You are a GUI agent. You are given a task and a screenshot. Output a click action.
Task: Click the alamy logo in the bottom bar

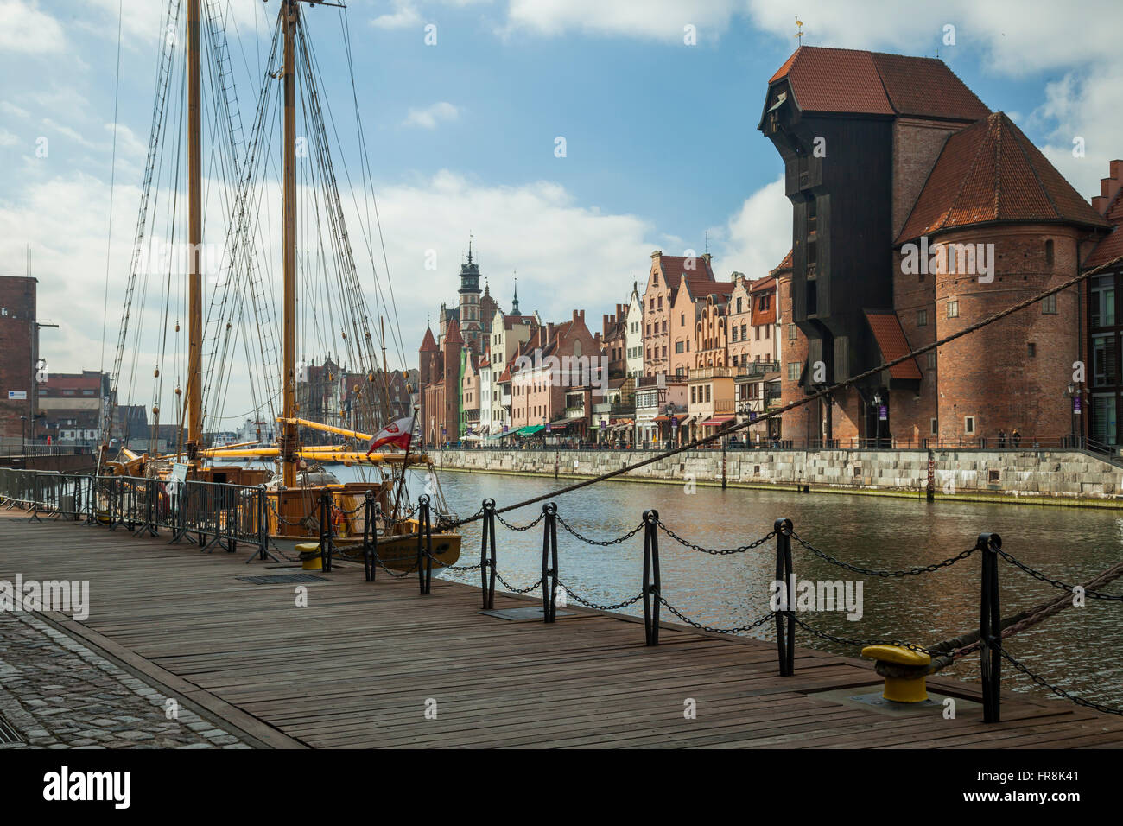(87, 787)
